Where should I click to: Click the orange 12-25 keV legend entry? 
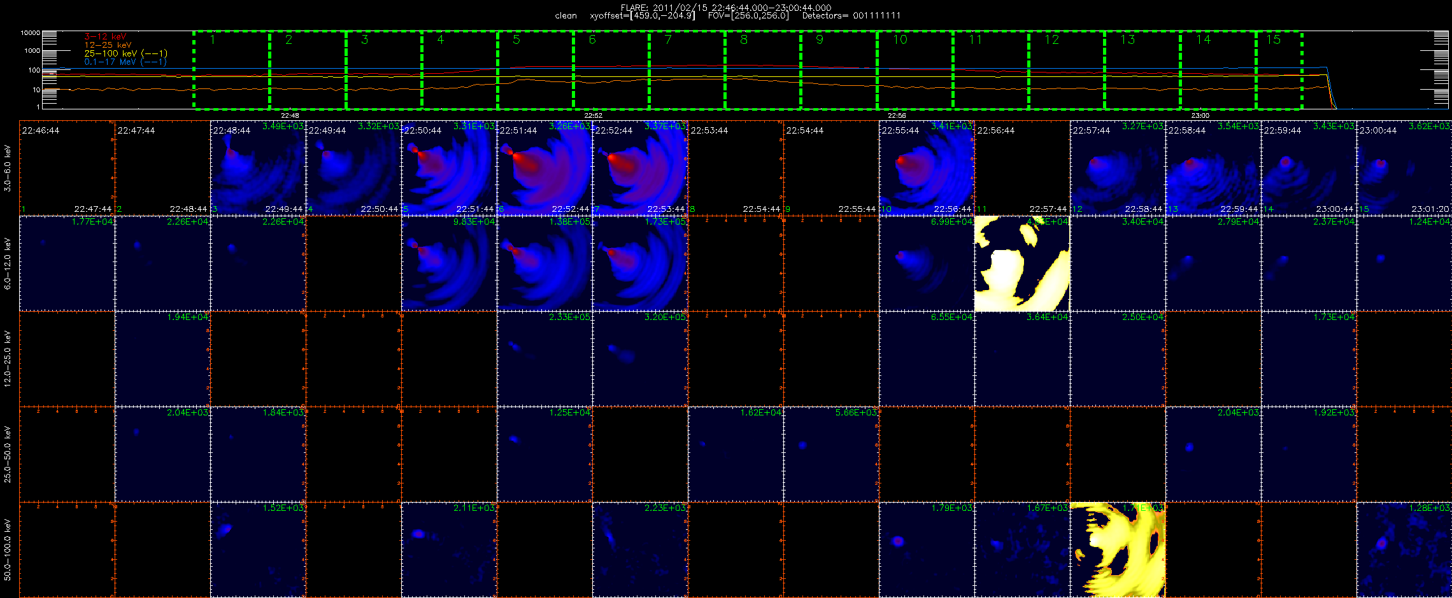108,45
